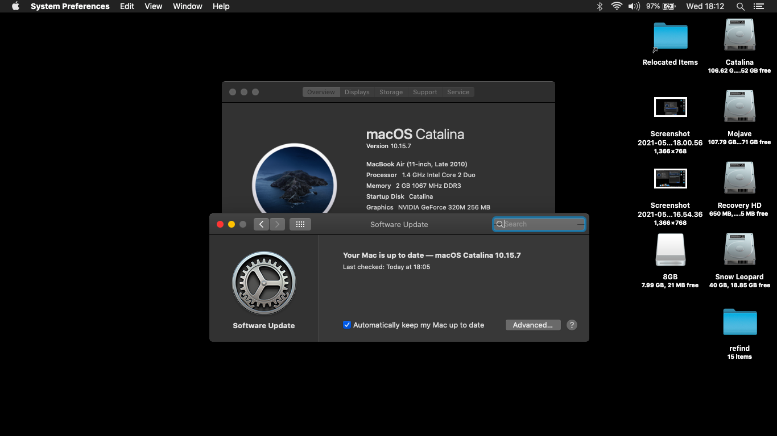This screenshot has height=436, width=777.
Task: Click the 'MacBook Air (11-inch, Late 2010)' text
Action: click(416, 164)
